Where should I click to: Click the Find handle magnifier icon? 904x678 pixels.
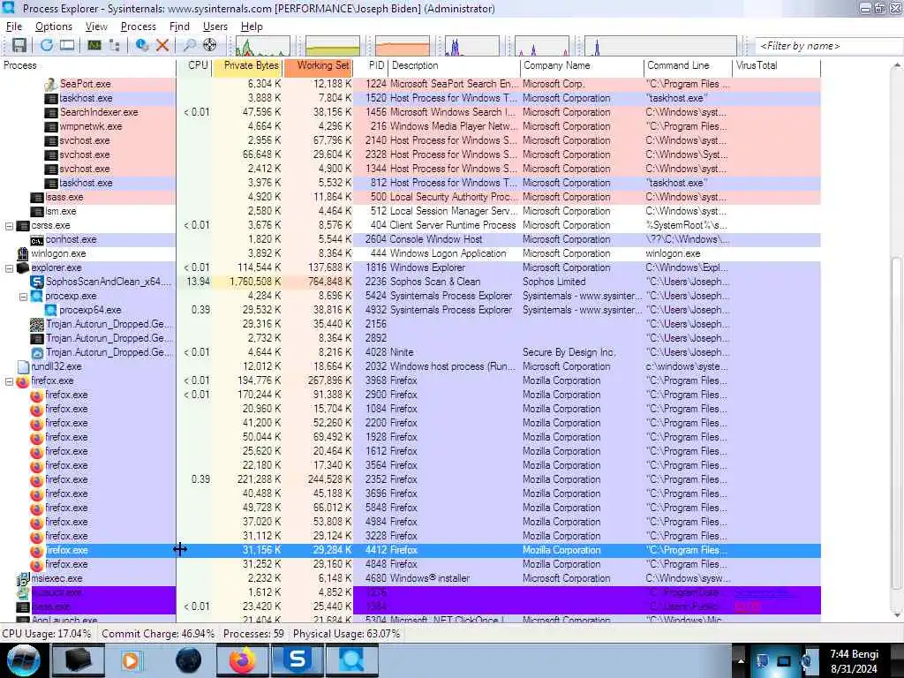click(x=189, y=45)
